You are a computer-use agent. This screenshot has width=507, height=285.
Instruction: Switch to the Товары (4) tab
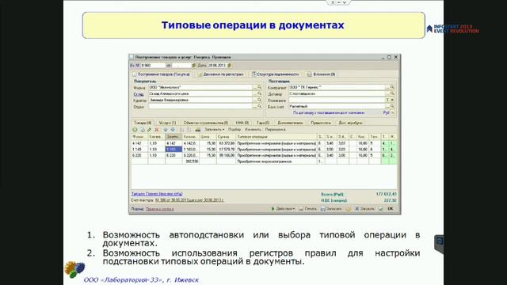143,123
